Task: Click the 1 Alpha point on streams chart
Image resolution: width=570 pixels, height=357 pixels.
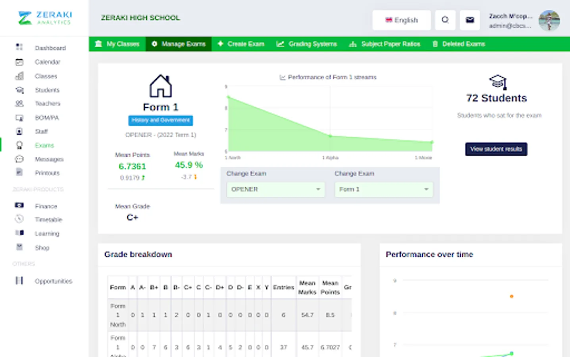Action: tap(330, 136)
